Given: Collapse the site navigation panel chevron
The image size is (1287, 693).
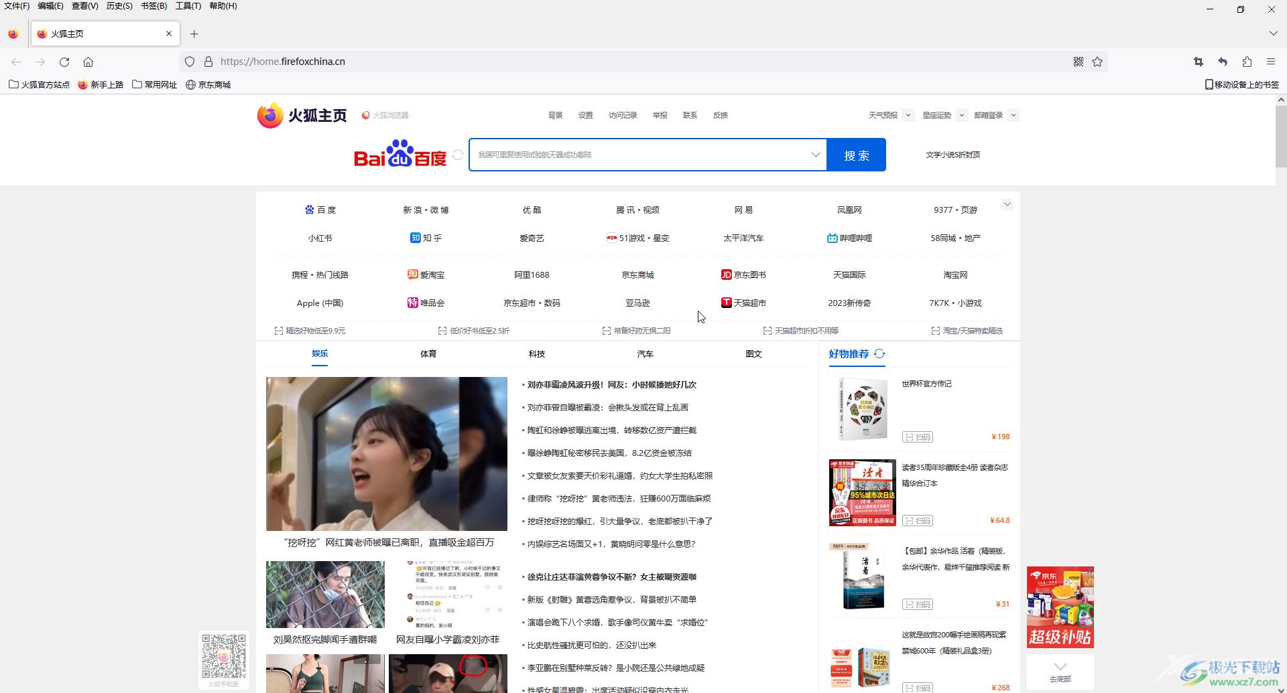Looking at the screenshot, I should pos(1007,204).
